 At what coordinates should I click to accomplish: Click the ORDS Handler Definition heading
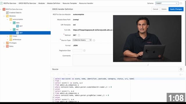[x=62, y=9]
